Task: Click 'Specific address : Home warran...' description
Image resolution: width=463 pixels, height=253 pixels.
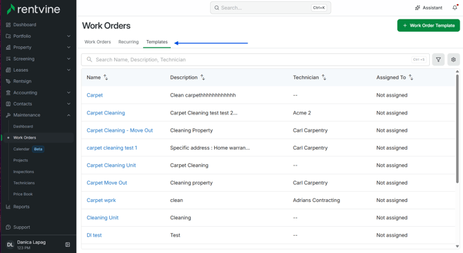Action: tap(209, 148)
